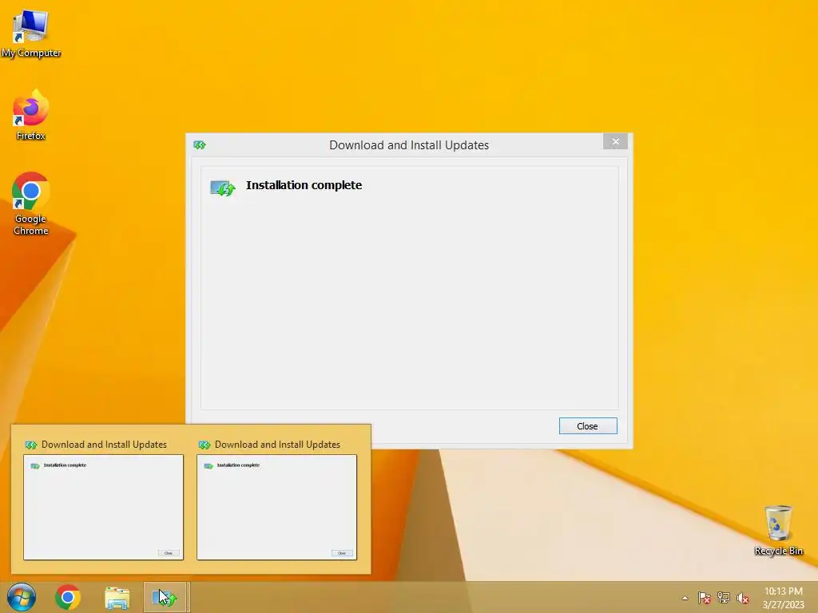The image size is (818, 613).
Task: Open the Recycle Bin on the desktop
Action: 778,530
